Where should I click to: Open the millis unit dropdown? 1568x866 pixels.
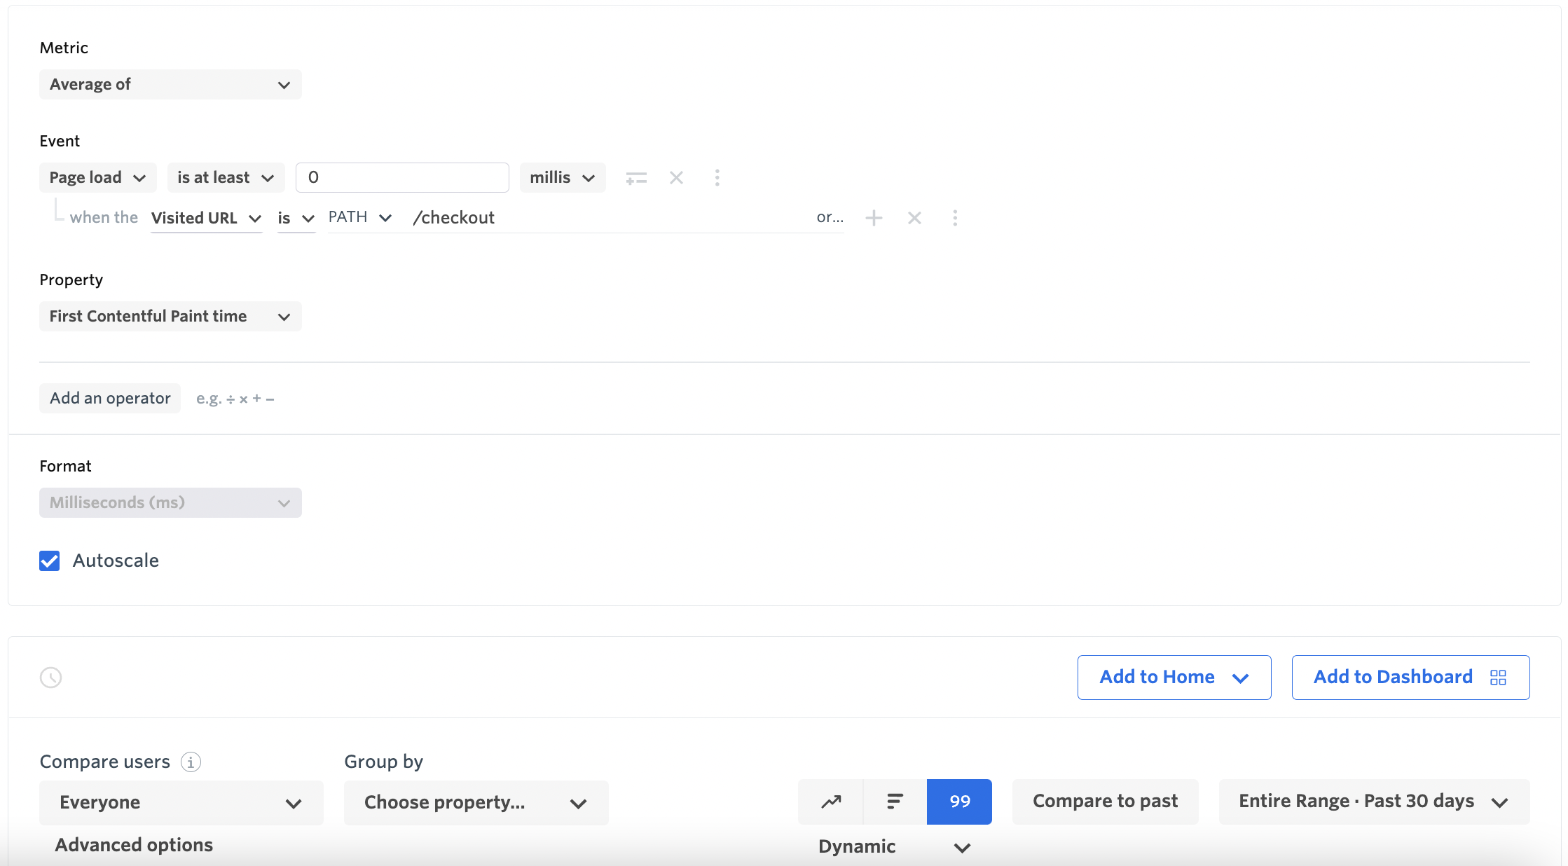(562, 178)
